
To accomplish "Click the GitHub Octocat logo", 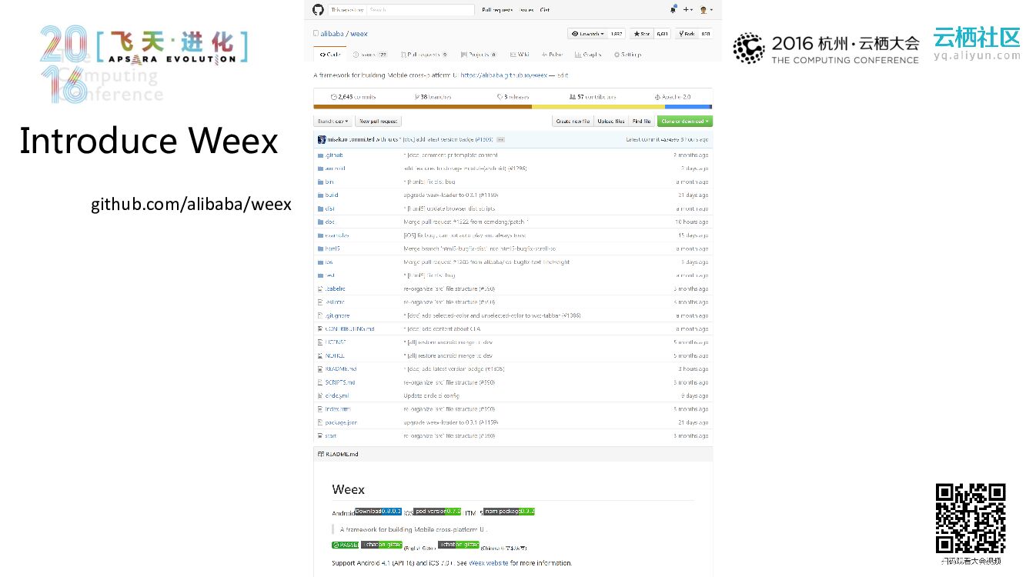I will [x=318, y=10].
